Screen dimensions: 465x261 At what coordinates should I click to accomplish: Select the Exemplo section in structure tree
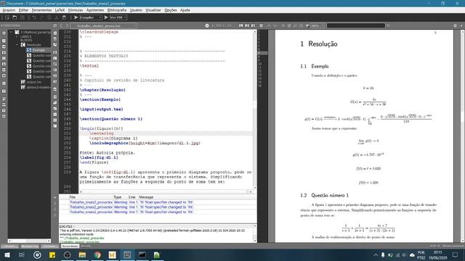tap(39, 50)
